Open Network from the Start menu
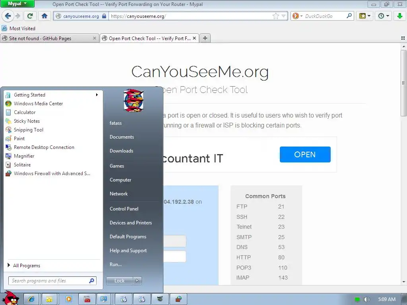Screen dimensions: 407x305 (118, 194)
